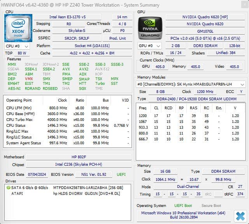Click the Intel C236 chipset field
The height and width of the screenshot is (224, 249).
click(x=79, y=164)
